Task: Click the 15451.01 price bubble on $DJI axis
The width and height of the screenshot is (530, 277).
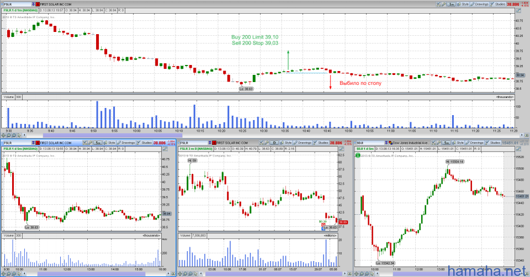Action: [x=522, y=196]
